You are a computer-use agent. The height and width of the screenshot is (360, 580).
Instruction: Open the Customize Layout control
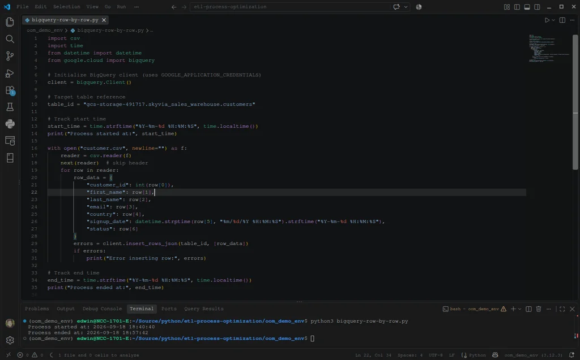pos(507,7)
